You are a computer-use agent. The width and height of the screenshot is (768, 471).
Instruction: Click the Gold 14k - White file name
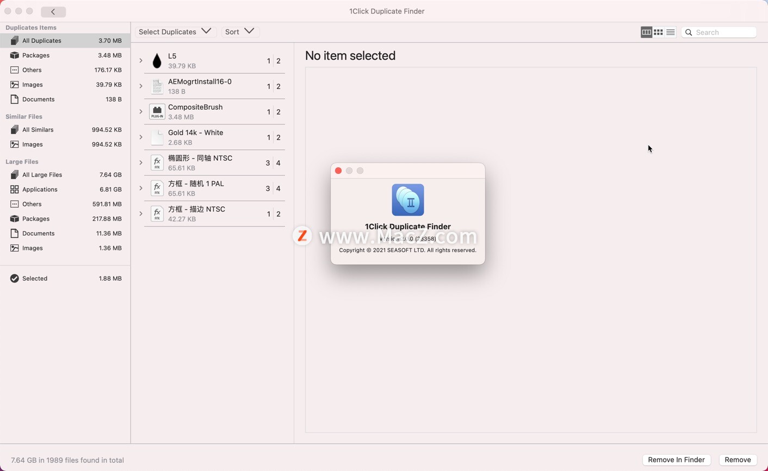196,133
